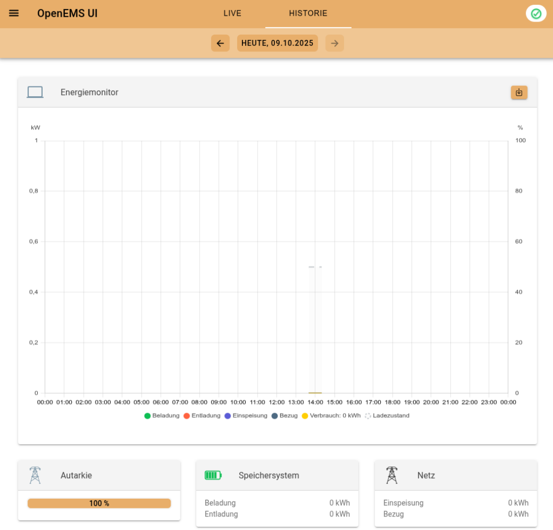This screenshot has width=553, height=530.
Task: Toggle Bezug legend entry
Action: click(285, 415)
